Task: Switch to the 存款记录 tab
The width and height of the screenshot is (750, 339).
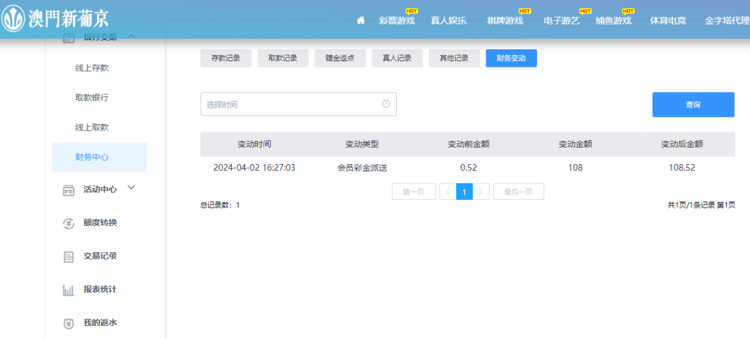Action: tap(226, 58)
